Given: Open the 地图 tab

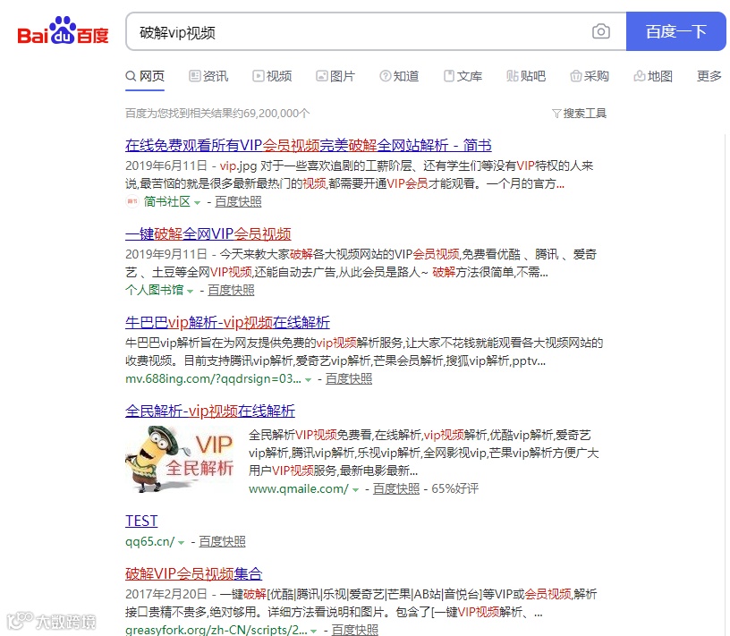Looking at the screenshot, I should click(653, 76).
